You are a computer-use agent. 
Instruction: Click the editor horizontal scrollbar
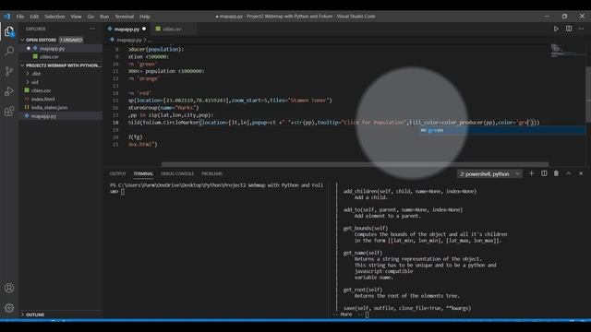355,164
